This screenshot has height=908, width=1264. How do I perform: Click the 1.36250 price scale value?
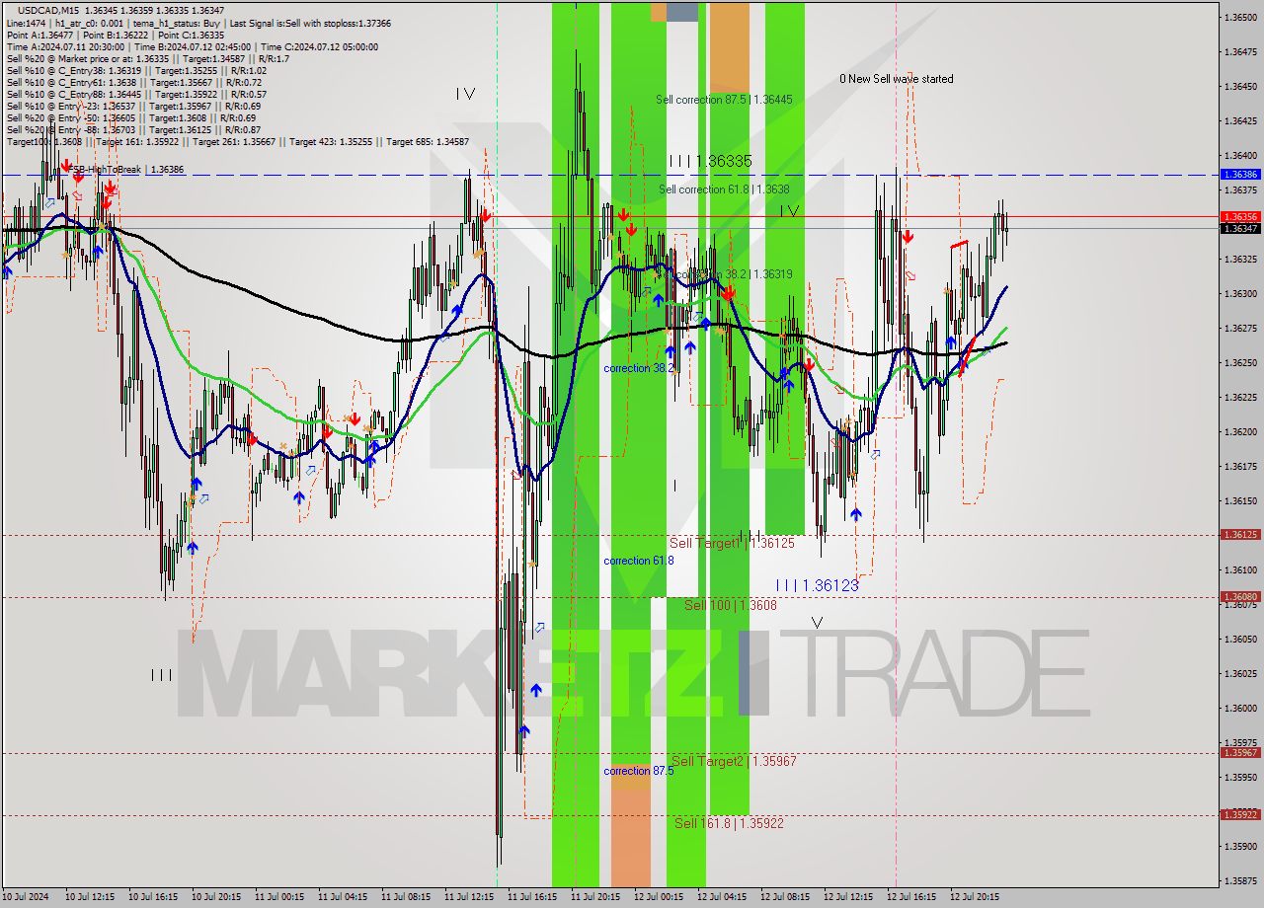1240,362
